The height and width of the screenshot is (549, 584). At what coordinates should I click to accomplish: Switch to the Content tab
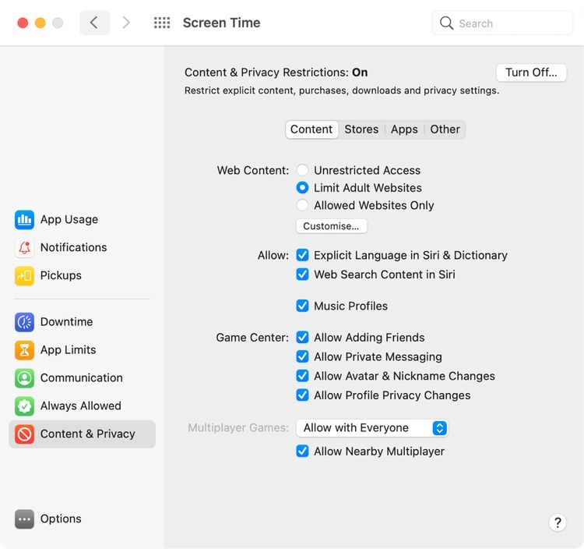tap(311, 129)
